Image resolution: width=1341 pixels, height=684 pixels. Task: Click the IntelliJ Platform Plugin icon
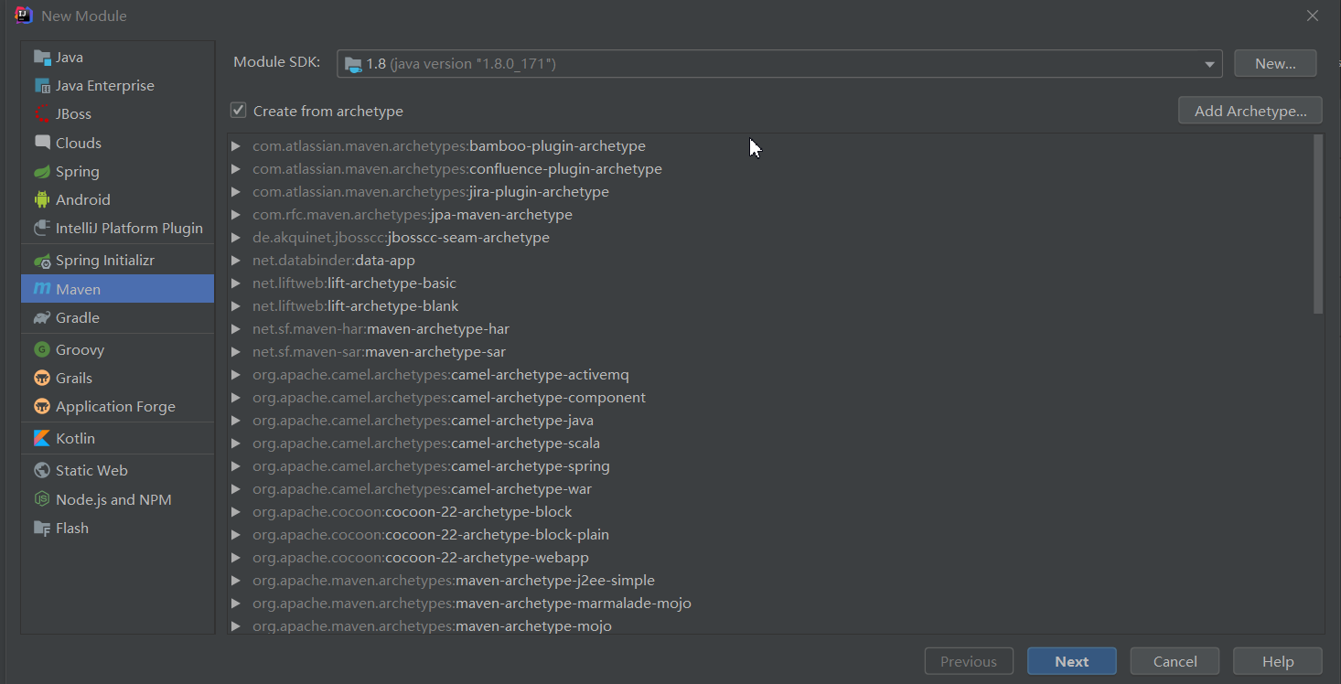click(x=42, y=229)
